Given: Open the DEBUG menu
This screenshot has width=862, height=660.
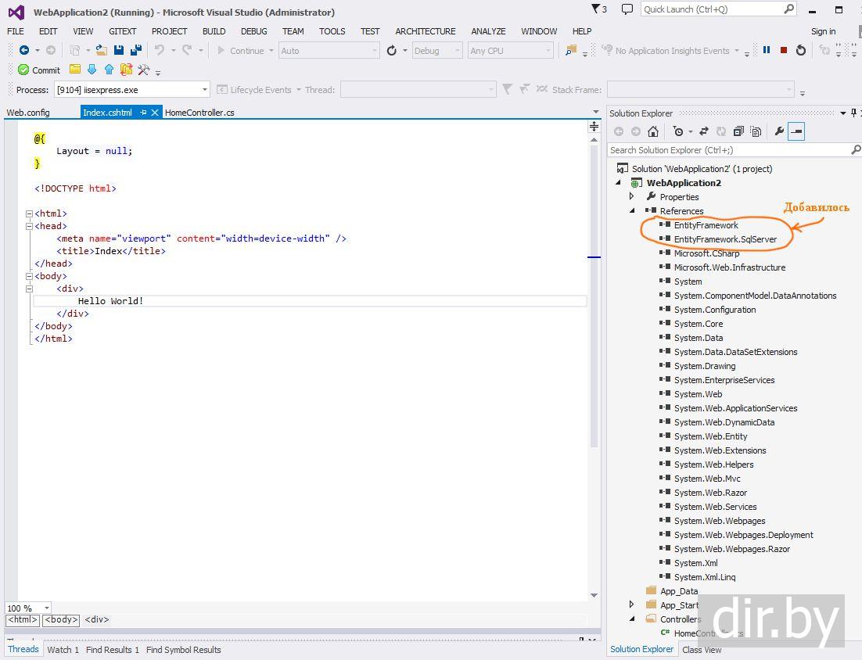Looking at the screenshot, I should (x=253, y=31).
